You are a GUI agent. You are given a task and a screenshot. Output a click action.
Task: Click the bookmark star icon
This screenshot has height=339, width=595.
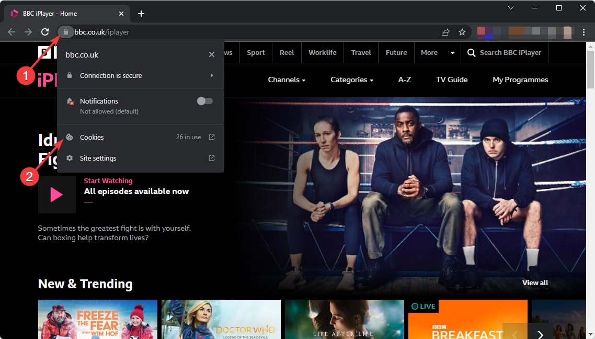click(462, 32)
